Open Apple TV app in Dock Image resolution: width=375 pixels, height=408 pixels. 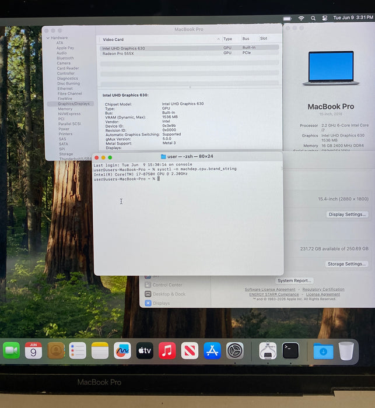coord(145,351)
